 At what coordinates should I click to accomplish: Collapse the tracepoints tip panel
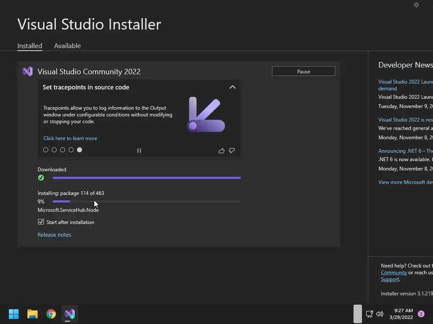[233, 87]
